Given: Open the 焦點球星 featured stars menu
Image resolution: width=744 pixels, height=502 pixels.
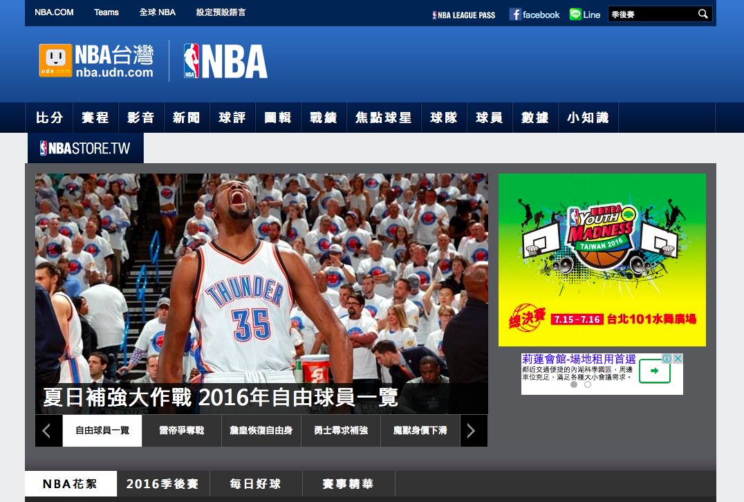Looking at the screenshot, I should click(x=384, y=118).
